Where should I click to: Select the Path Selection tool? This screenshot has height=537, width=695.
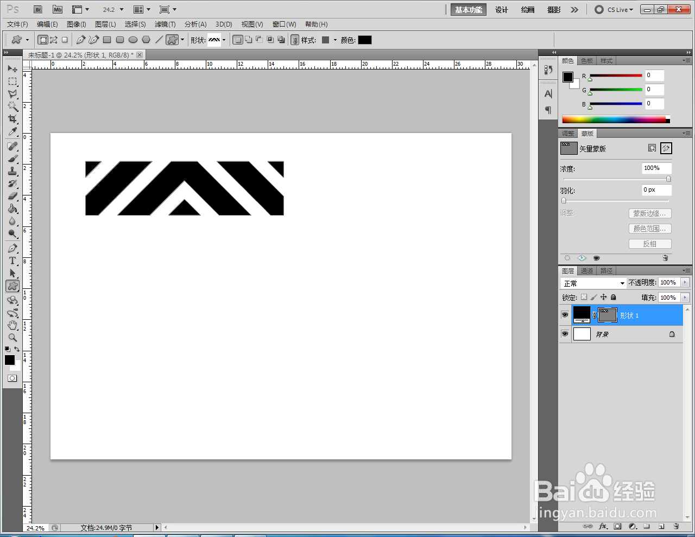[x=12, y=273]
